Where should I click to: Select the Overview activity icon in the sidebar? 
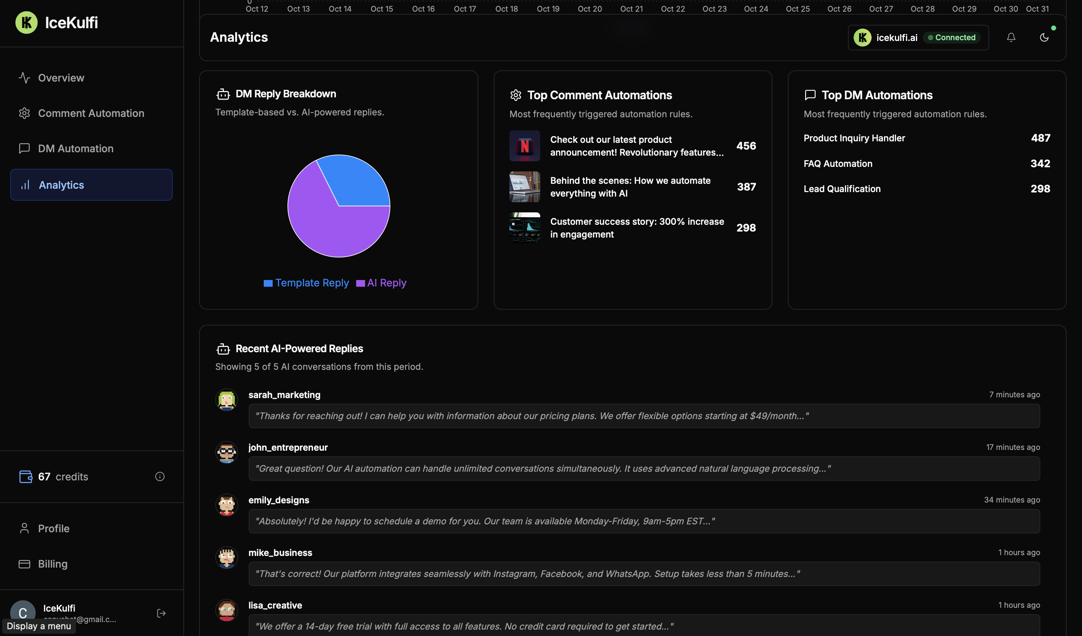point(24,78)
